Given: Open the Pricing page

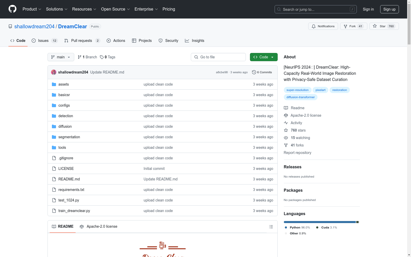Looking at the screenshot, I should tap(169, 9).
